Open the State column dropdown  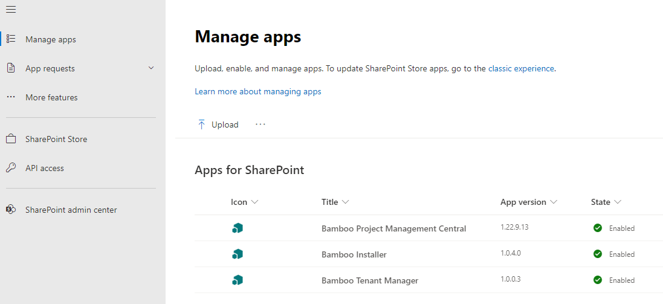(x=617, y=202)
